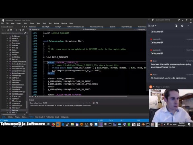Screen dimensions: 193x145
Task: Open Edge from the taskbar
Action: pos(63,124)
